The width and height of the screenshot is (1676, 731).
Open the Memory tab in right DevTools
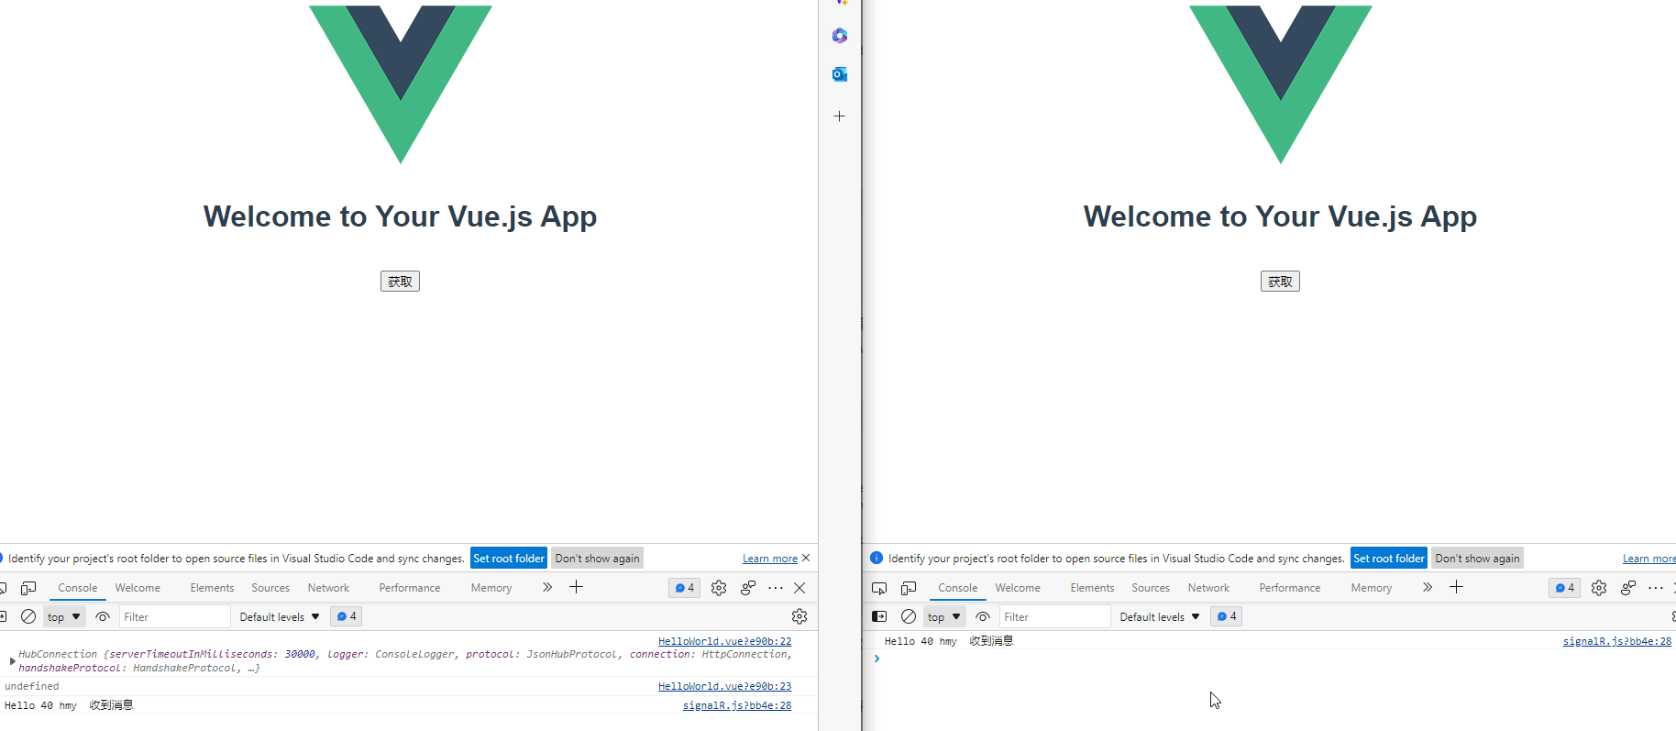[x=1372, y=588]
